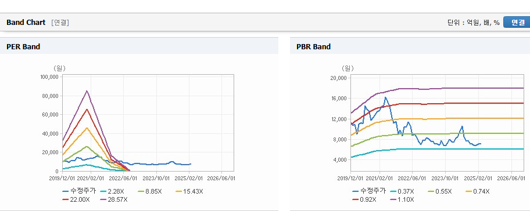The width and height of the screenshot is (530, 211).
Task: Click the 2022/06/01 date label in PBR chart
Action: 412,178
